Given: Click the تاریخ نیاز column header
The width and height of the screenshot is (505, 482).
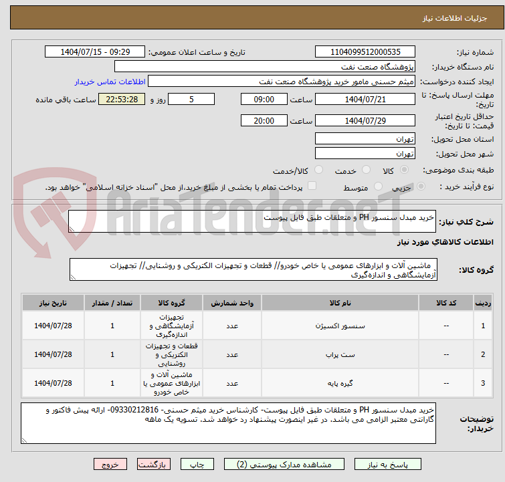Looking at the screenshot, I should coord(53,303).
